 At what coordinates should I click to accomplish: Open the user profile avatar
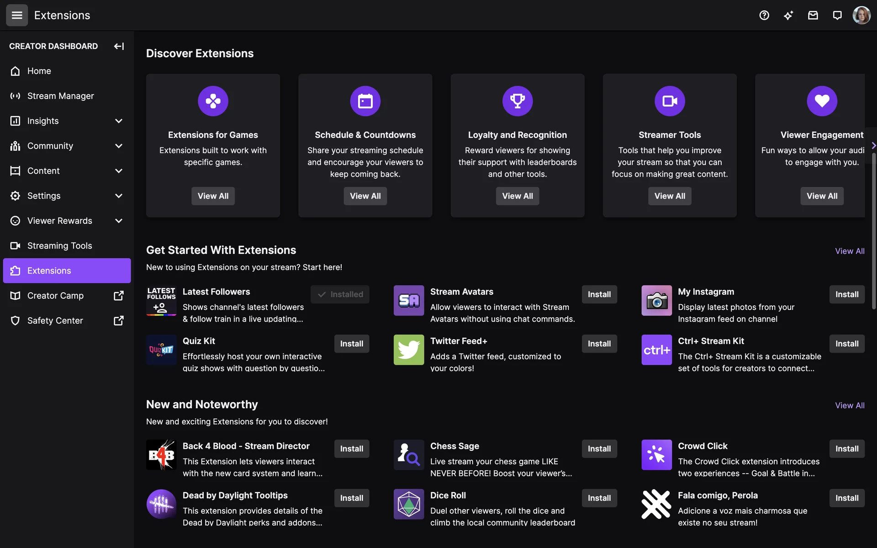pyautogui.click(x=861, y=16)
